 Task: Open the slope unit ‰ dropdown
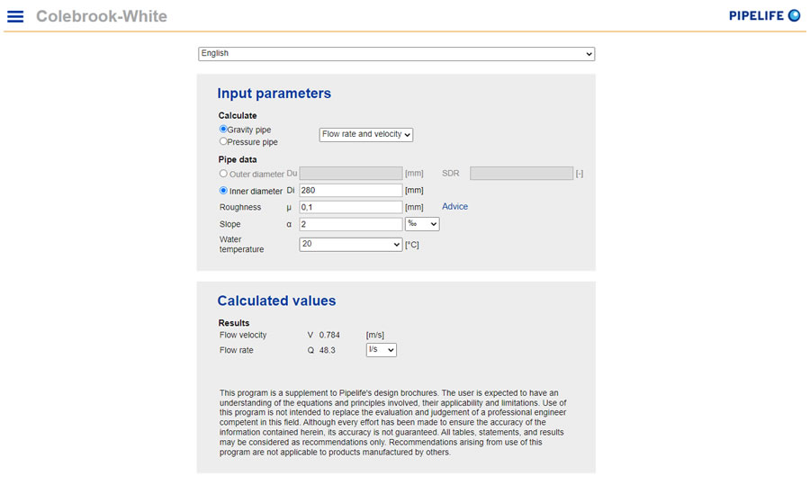(x=422, y=224)
